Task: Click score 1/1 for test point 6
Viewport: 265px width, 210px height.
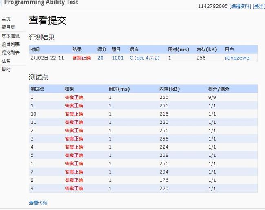Action: click(x=212, y=163)
